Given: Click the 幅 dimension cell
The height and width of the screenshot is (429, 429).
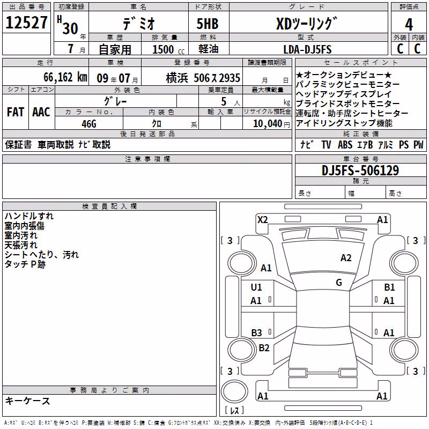Looking at the screenshot, I should click(x=366, y=193).
